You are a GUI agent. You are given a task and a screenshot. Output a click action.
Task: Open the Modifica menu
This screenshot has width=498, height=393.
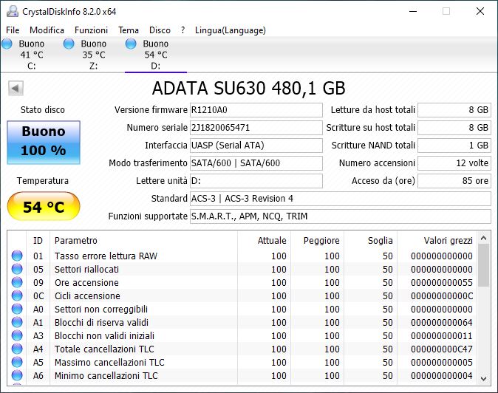[47, 30]
